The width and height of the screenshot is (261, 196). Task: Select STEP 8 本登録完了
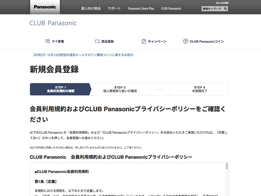coord(200,89)
